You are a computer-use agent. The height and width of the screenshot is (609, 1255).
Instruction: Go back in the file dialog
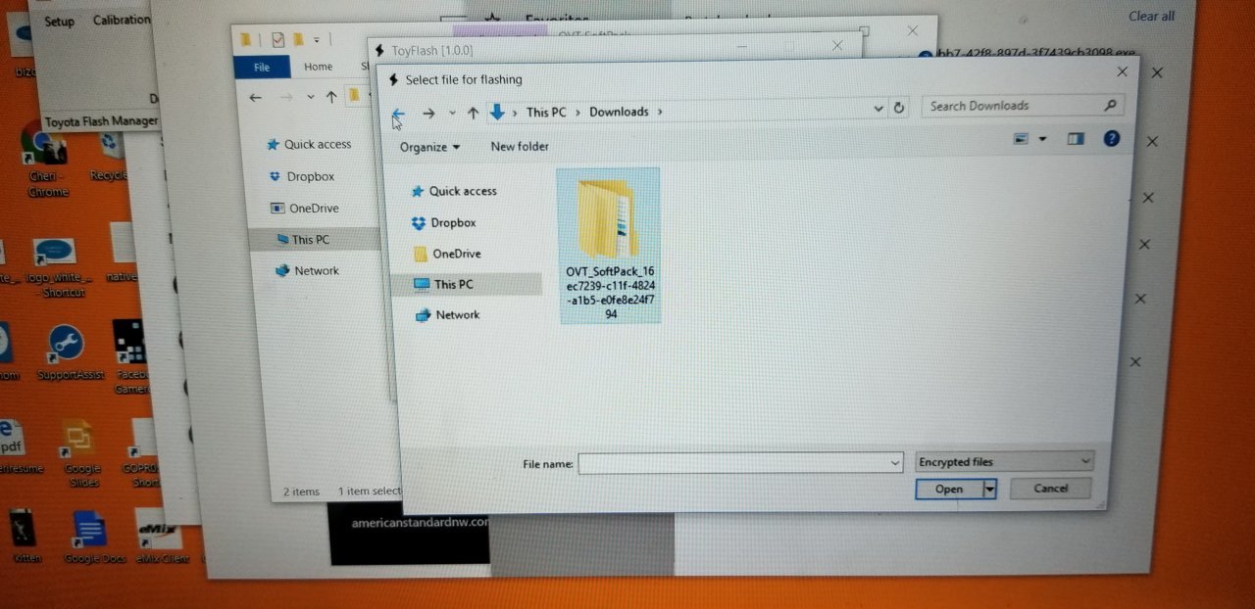click(398, 114)
